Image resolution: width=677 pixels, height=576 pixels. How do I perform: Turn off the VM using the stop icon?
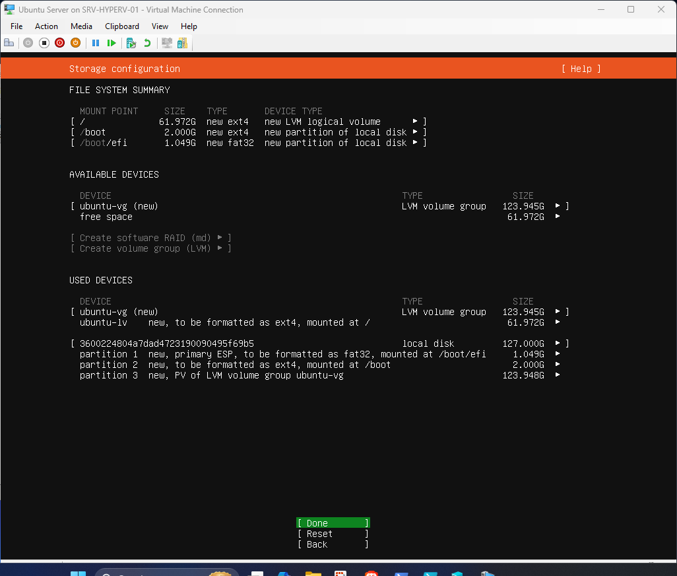pos(44,43)
